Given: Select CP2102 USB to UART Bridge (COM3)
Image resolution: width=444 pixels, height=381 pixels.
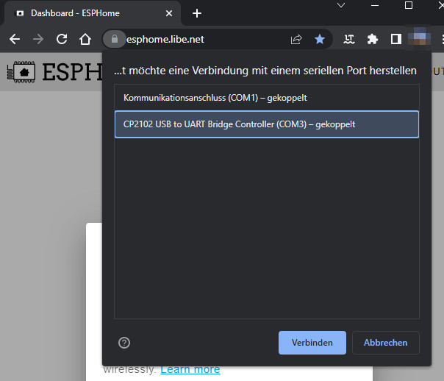Looking at the screenshot, I should 266,124.
